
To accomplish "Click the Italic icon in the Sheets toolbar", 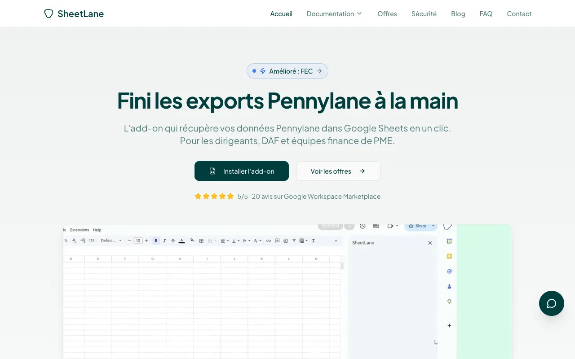I will coord(164,241).
